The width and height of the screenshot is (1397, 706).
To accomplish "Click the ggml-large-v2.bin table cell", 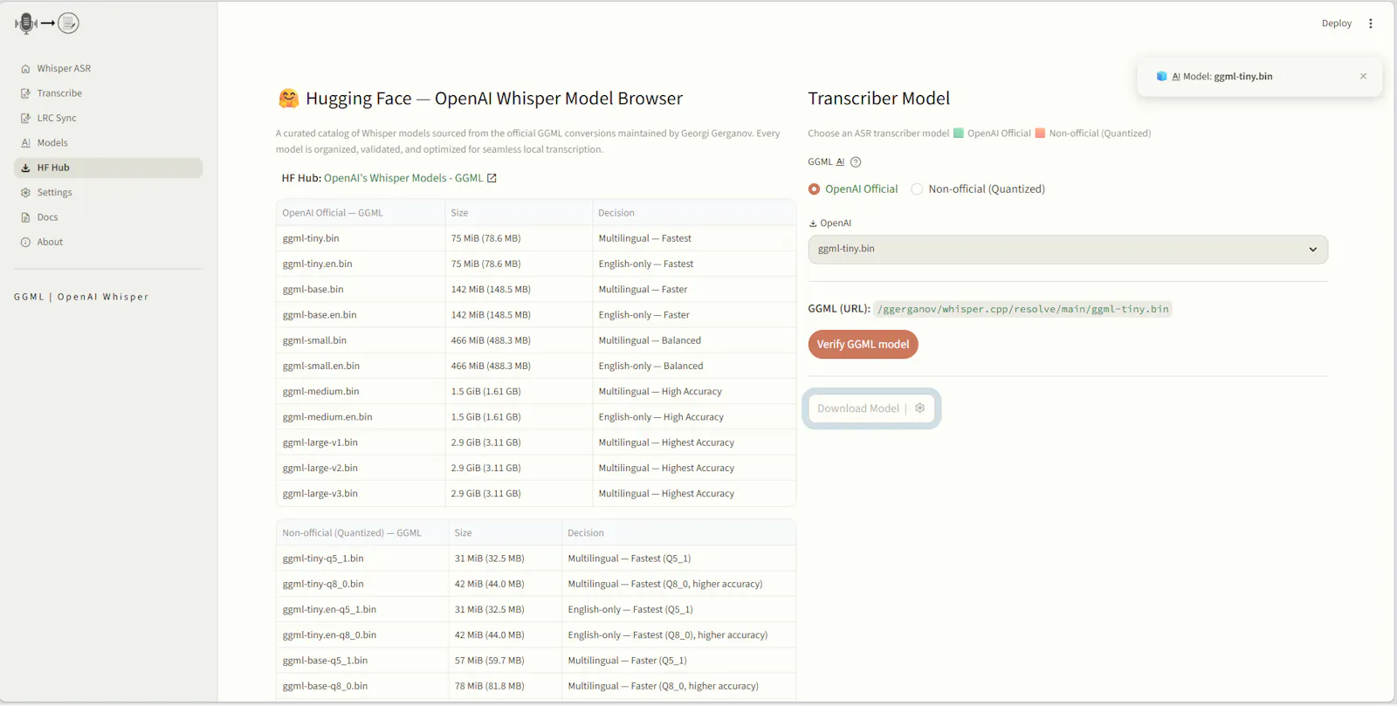I will 360,469.
